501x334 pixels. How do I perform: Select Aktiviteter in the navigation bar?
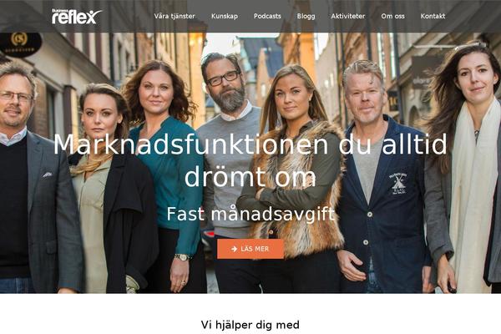pos(348,16)
